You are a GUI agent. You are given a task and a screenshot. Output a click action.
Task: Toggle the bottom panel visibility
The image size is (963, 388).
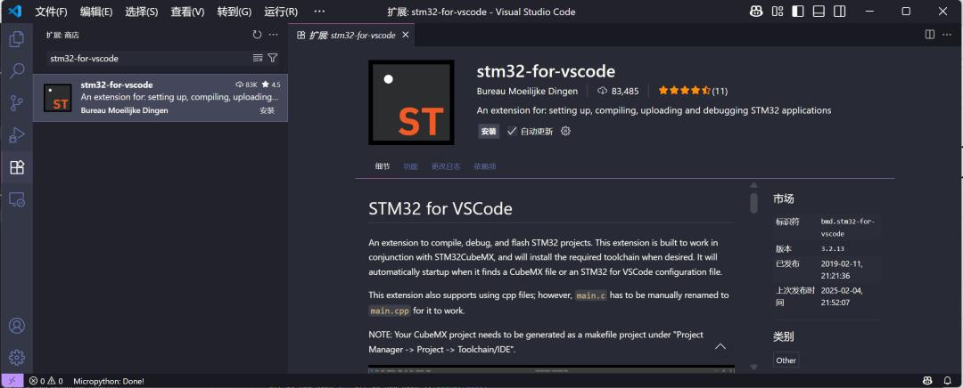pos(818,12)
